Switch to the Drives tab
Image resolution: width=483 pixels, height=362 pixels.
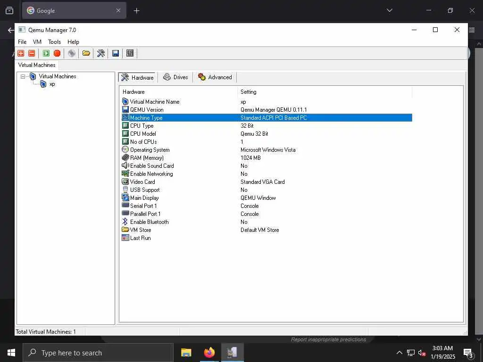[175, 77]
